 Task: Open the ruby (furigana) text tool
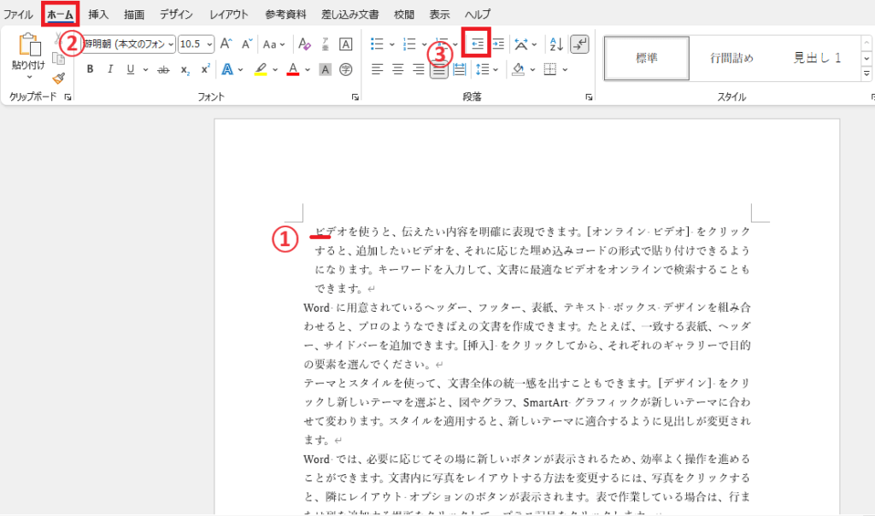click(326, 44)
